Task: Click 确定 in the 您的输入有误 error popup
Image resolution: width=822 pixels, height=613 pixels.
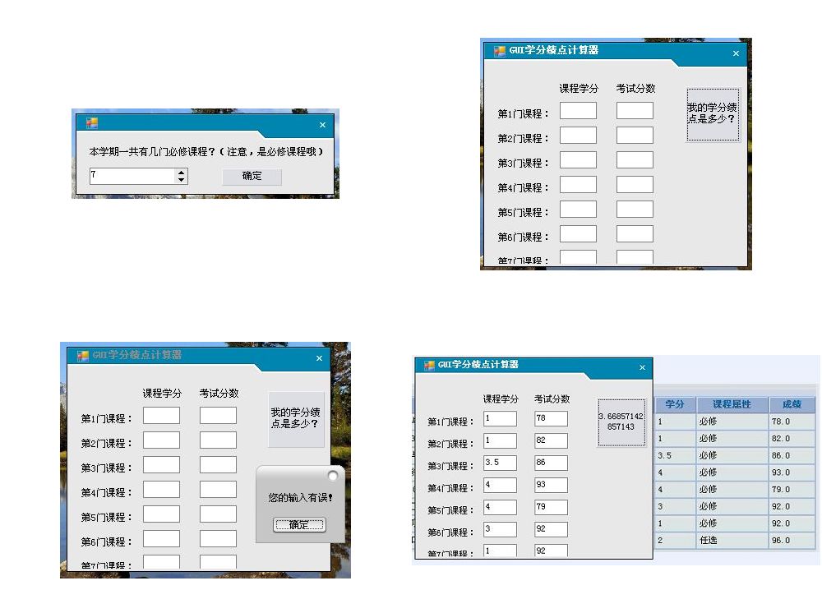Action: (299, 525)
